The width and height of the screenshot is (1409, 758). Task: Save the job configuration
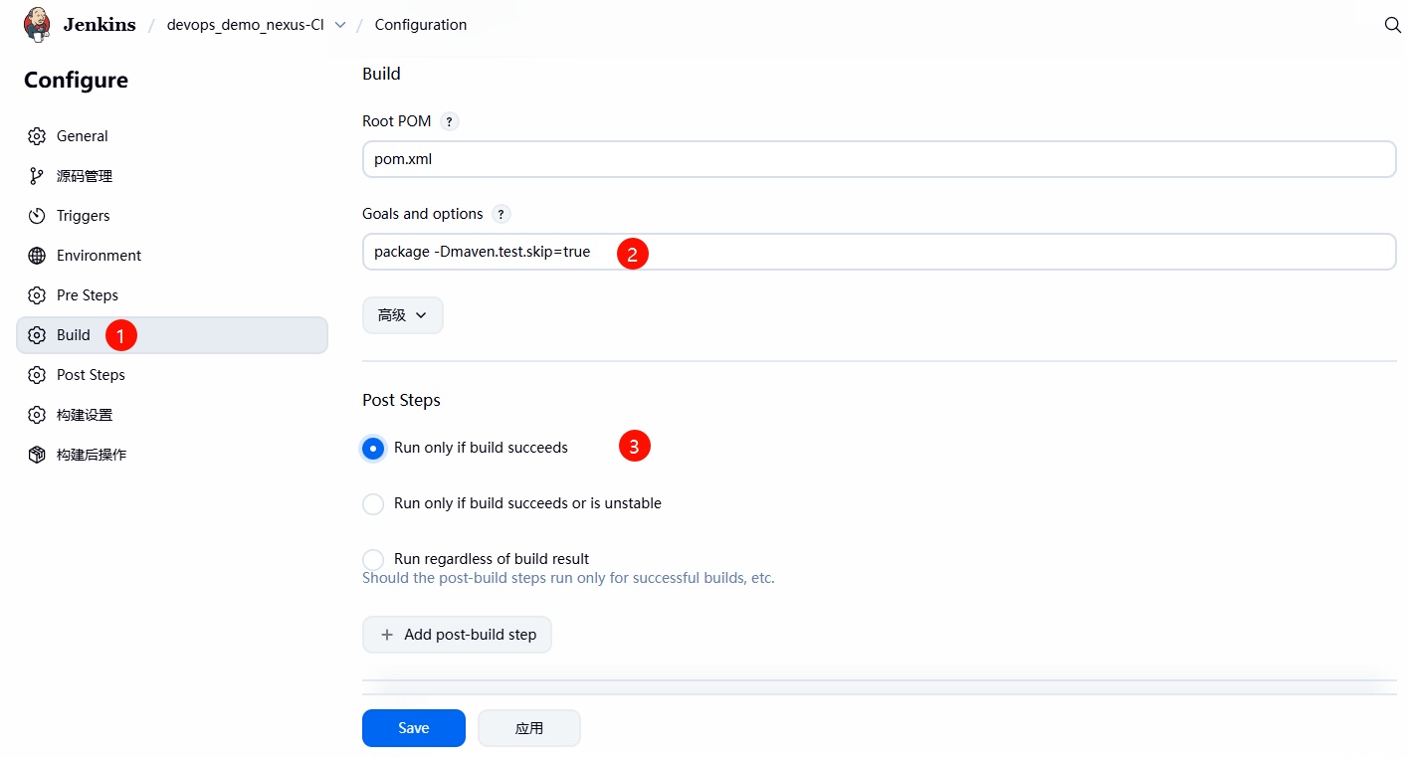413,728
